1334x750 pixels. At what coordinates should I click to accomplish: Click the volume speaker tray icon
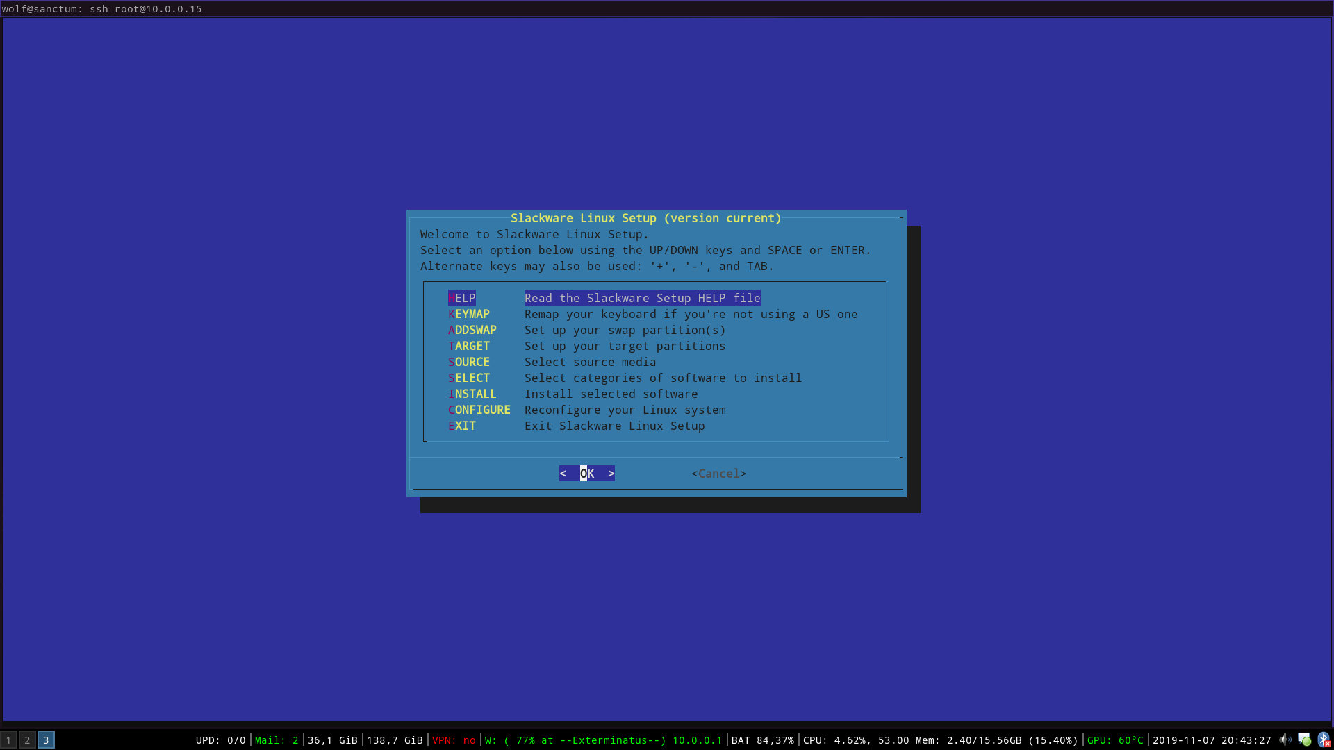(1285, 740)
